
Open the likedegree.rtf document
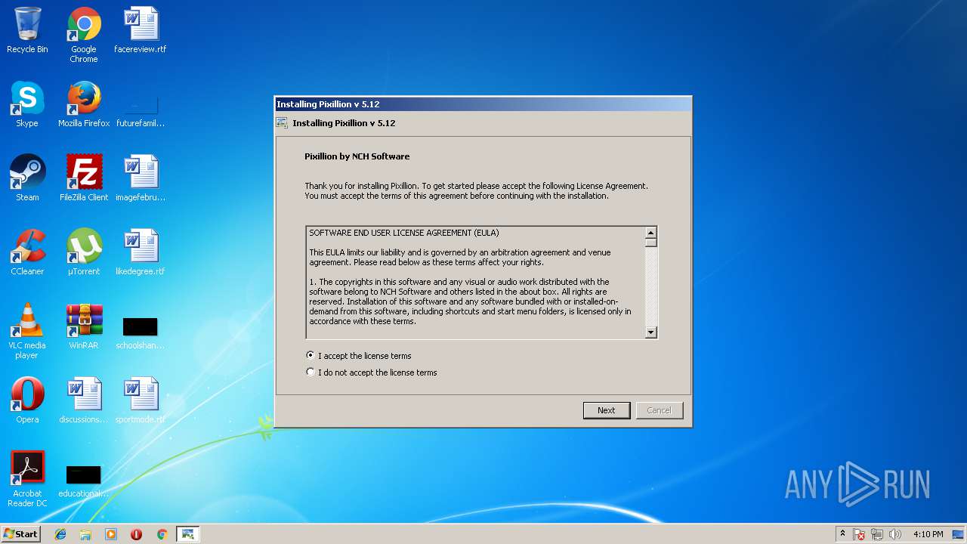click(141, 252)
